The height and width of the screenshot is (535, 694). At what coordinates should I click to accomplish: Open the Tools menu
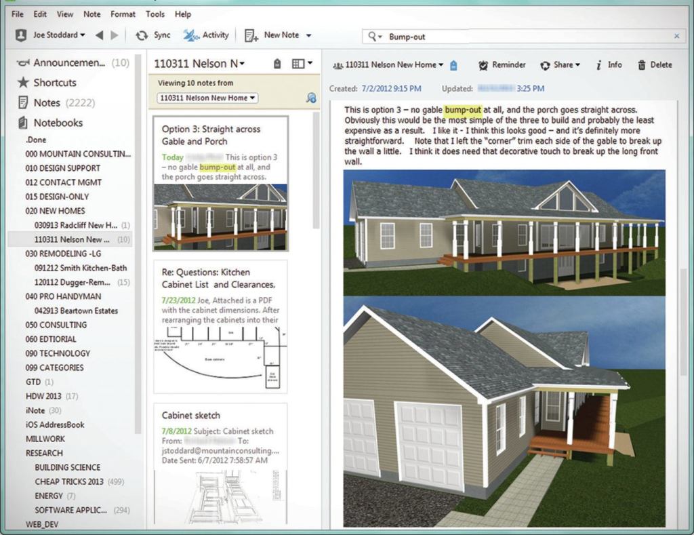(x=155, y=14)
